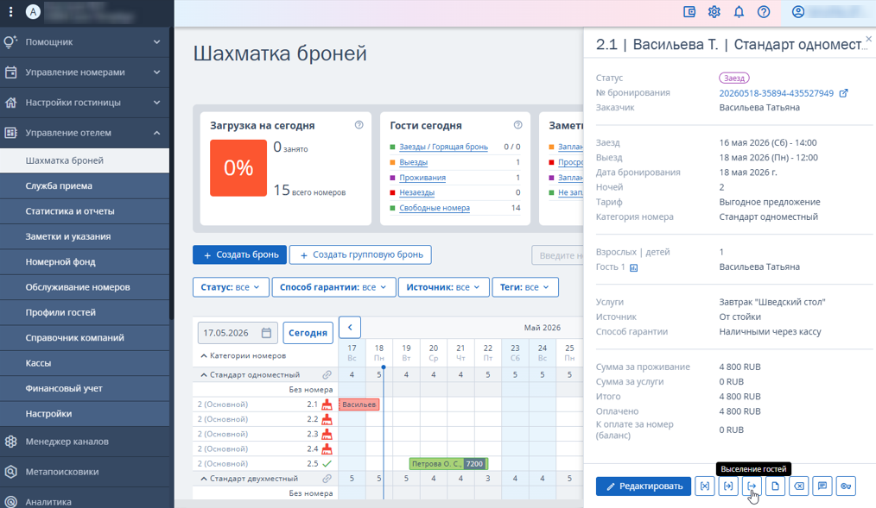The width and height of the screenshot is (876, 508).
Task: Click the Редактировать button
Action: point(644,486)
